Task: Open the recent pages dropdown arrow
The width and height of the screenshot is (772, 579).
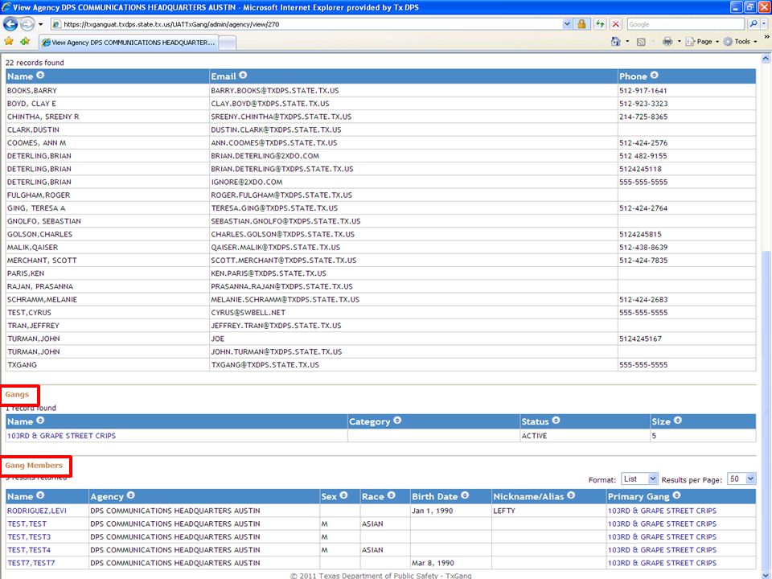Action: point(41,24)
